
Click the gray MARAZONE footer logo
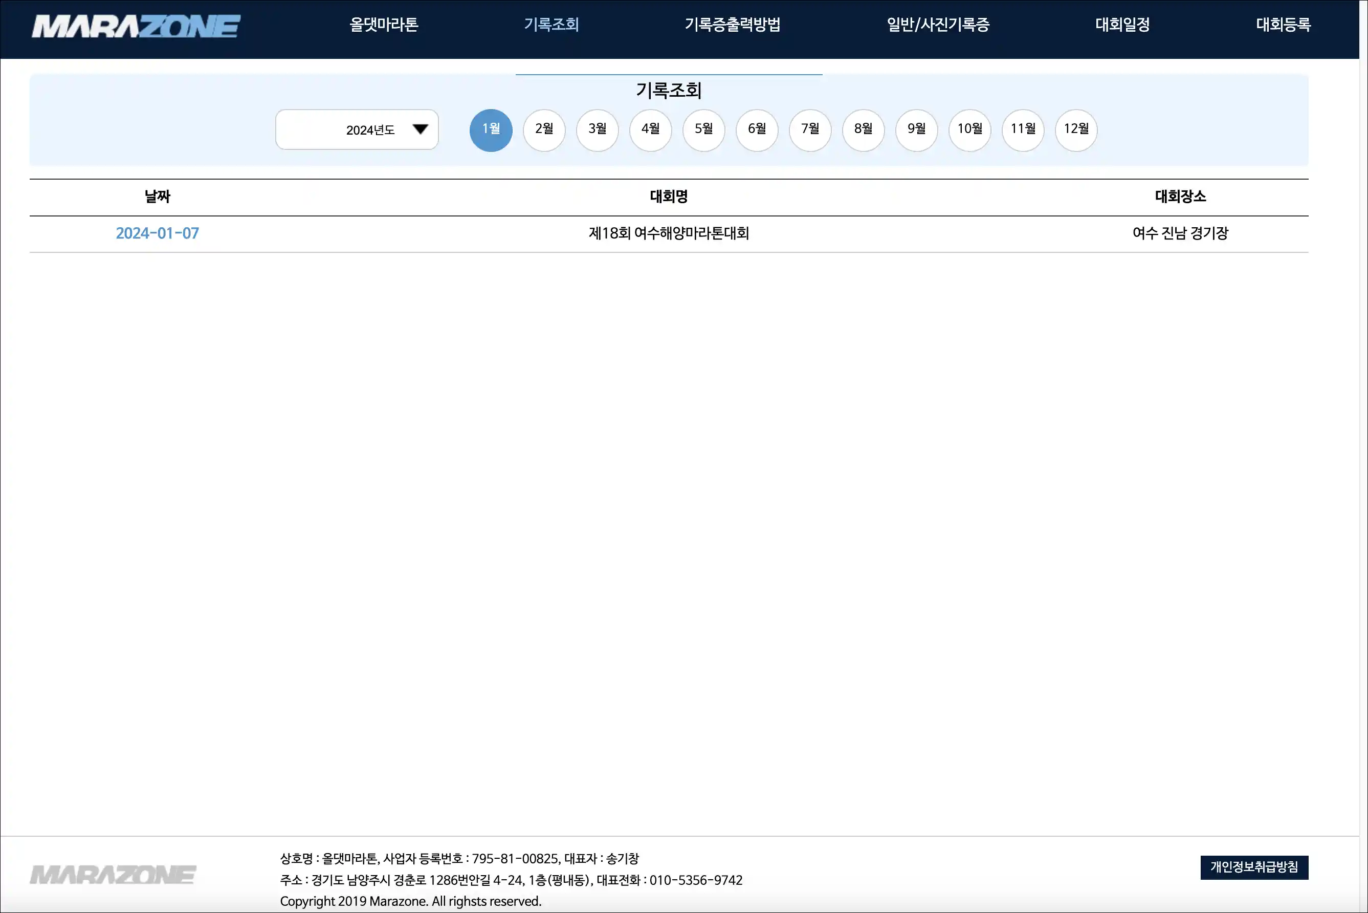coord(113,875)
